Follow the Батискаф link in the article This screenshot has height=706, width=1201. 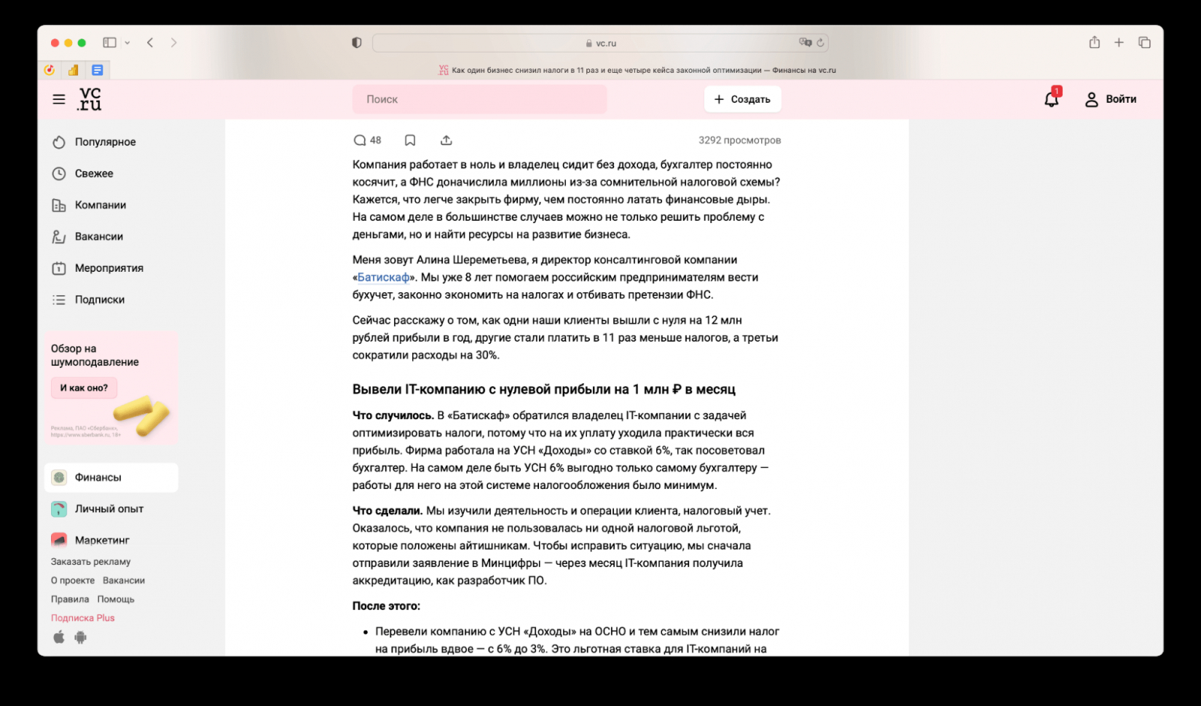[x=384, y=277]
